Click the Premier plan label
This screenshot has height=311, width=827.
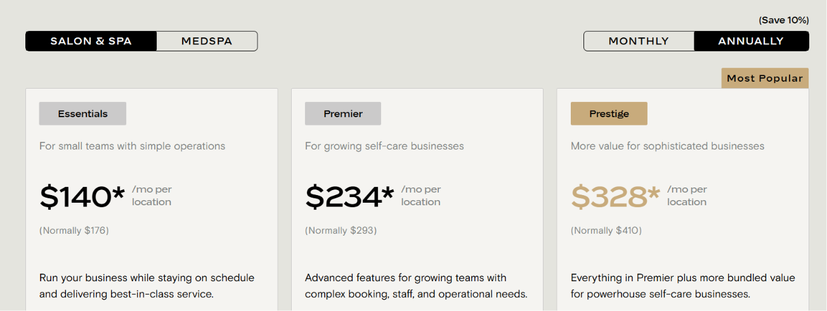(x=343, y=114)
